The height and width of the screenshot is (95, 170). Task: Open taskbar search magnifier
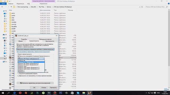coord(8,93)
